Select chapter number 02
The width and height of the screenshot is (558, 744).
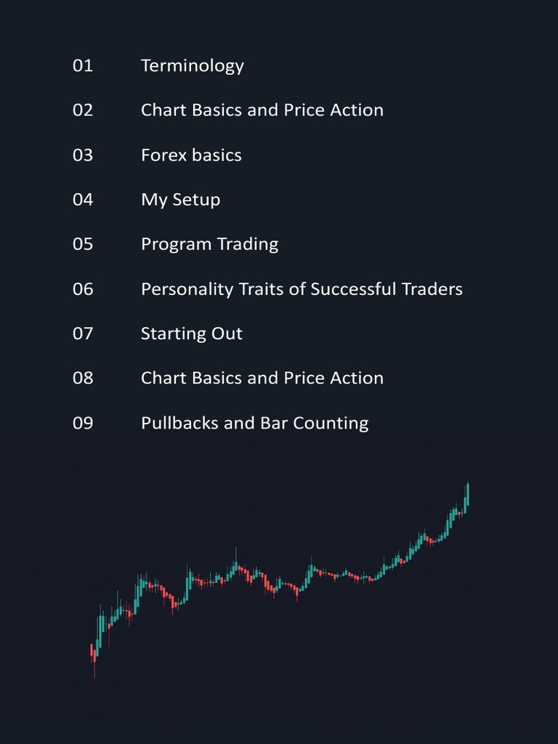(83, 110)
